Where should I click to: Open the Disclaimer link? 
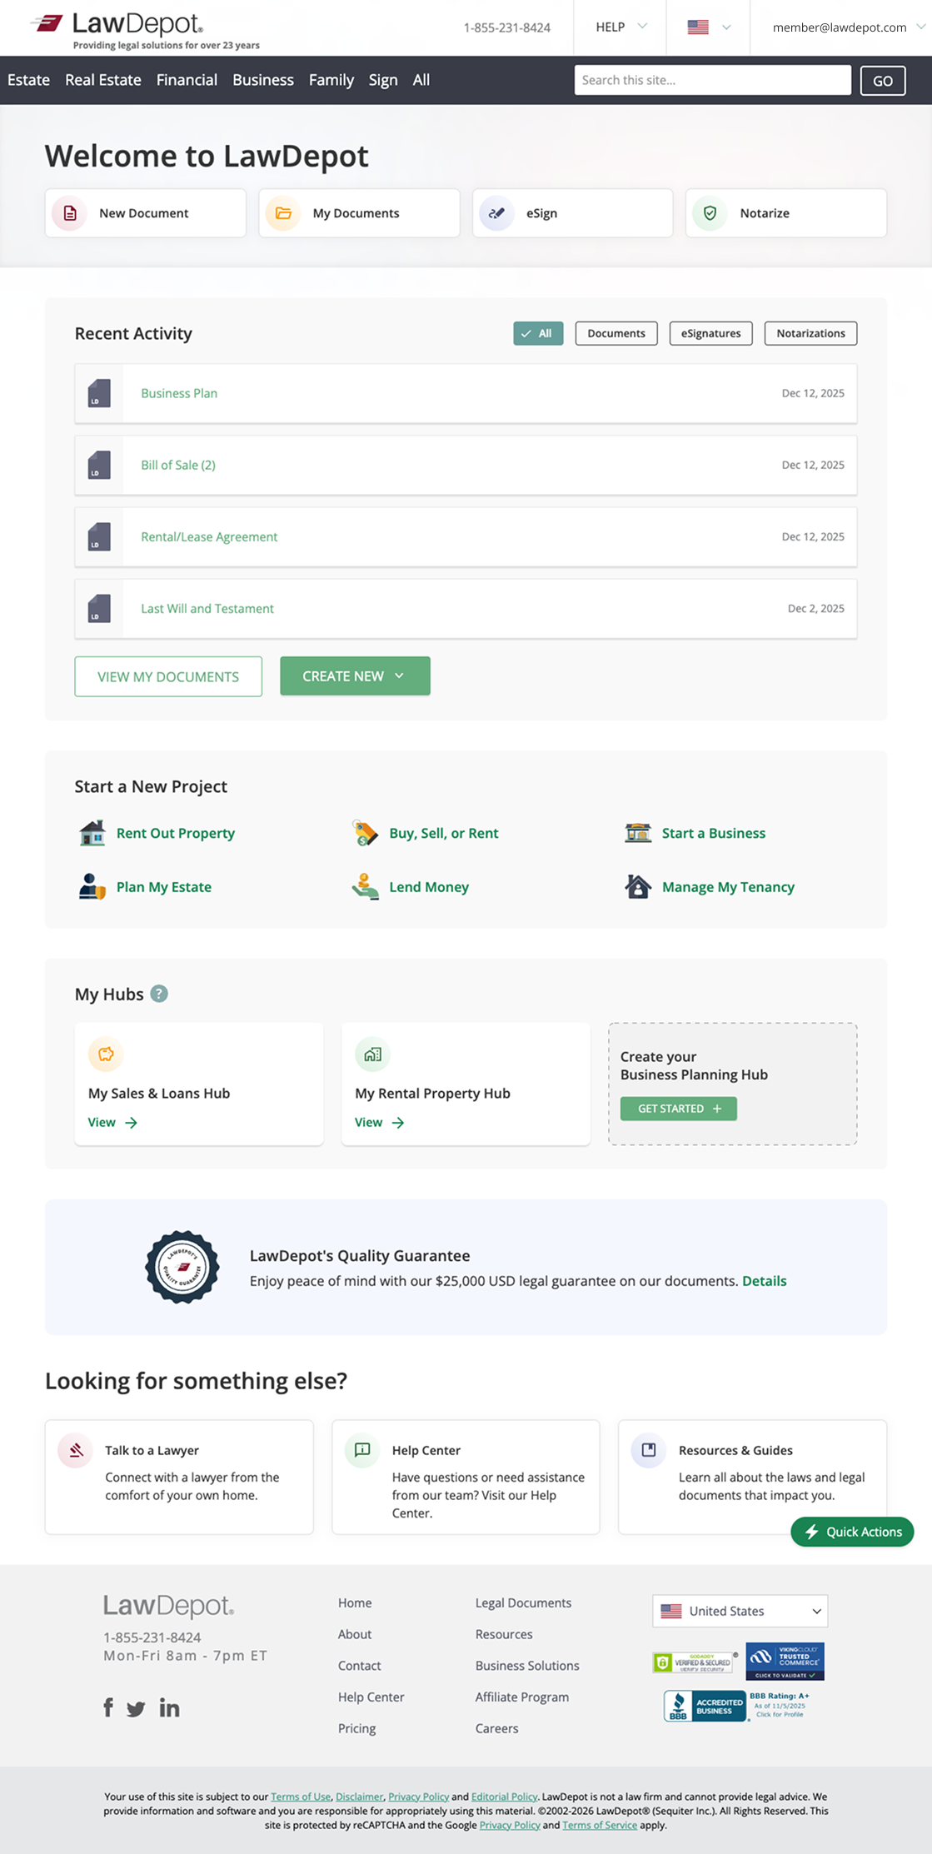click(359, 1797)
